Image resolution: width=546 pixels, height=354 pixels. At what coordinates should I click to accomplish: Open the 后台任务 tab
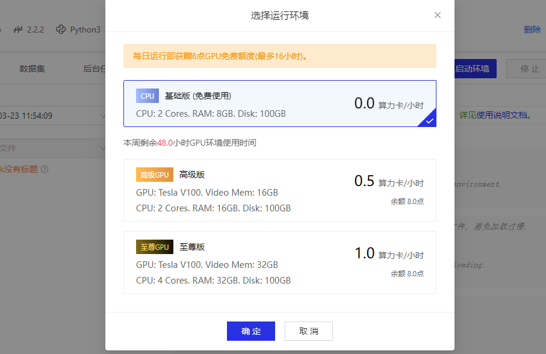pos(95,69)
